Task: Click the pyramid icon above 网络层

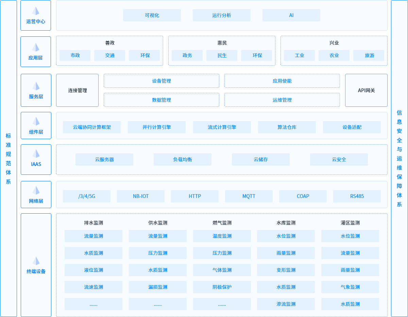Action: [x=36, y=190]
